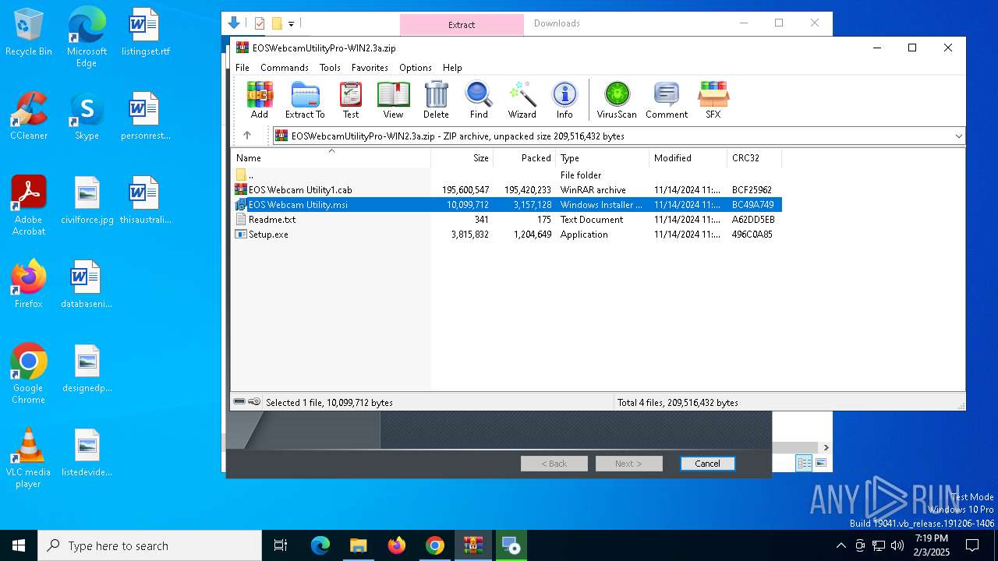Click the Cancel button in installer dialog
This screenshot has height=561, width=998.
(x=707, y=464)
